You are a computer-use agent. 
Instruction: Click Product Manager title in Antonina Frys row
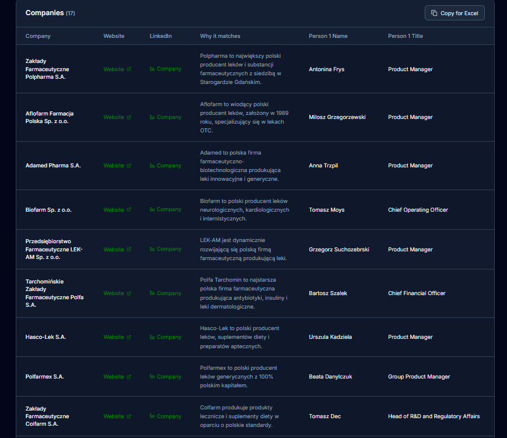[x=410, y=69]
